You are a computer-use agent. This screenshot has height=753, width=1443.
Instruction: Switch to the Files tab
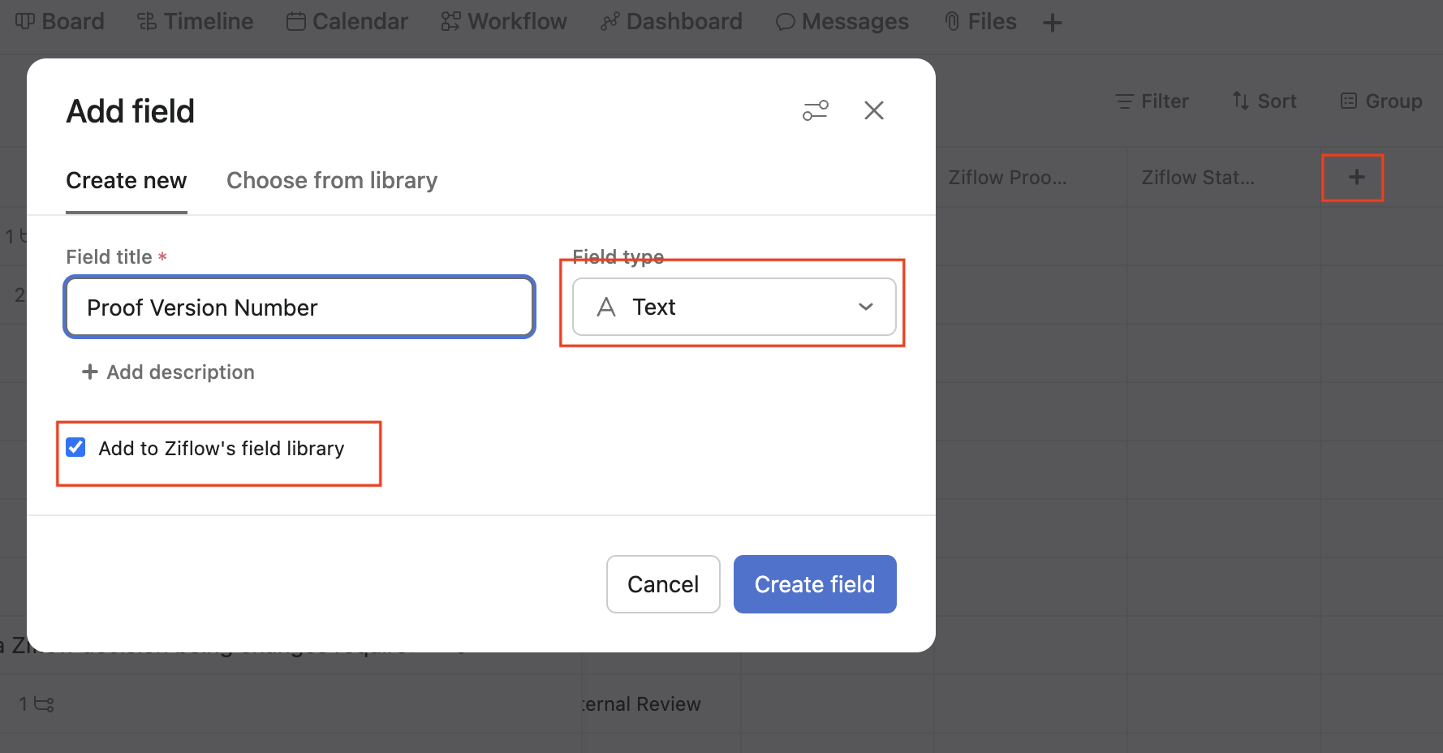click(980, 21)
